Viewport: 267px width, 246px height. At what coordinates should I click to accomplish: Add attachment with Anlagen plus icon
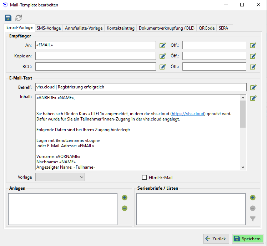[x=125, y=198]
